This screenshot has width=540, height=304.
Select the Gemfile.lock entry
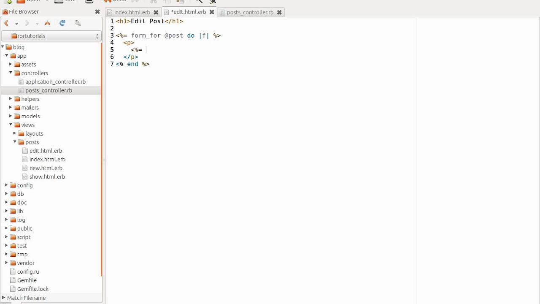coord(33,289)
